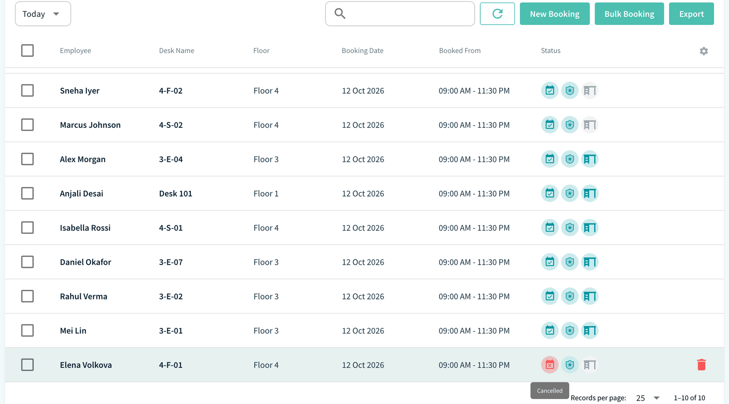Click the search magnifier icon
This screenshot has height=404, width=729.
(340, 14)
